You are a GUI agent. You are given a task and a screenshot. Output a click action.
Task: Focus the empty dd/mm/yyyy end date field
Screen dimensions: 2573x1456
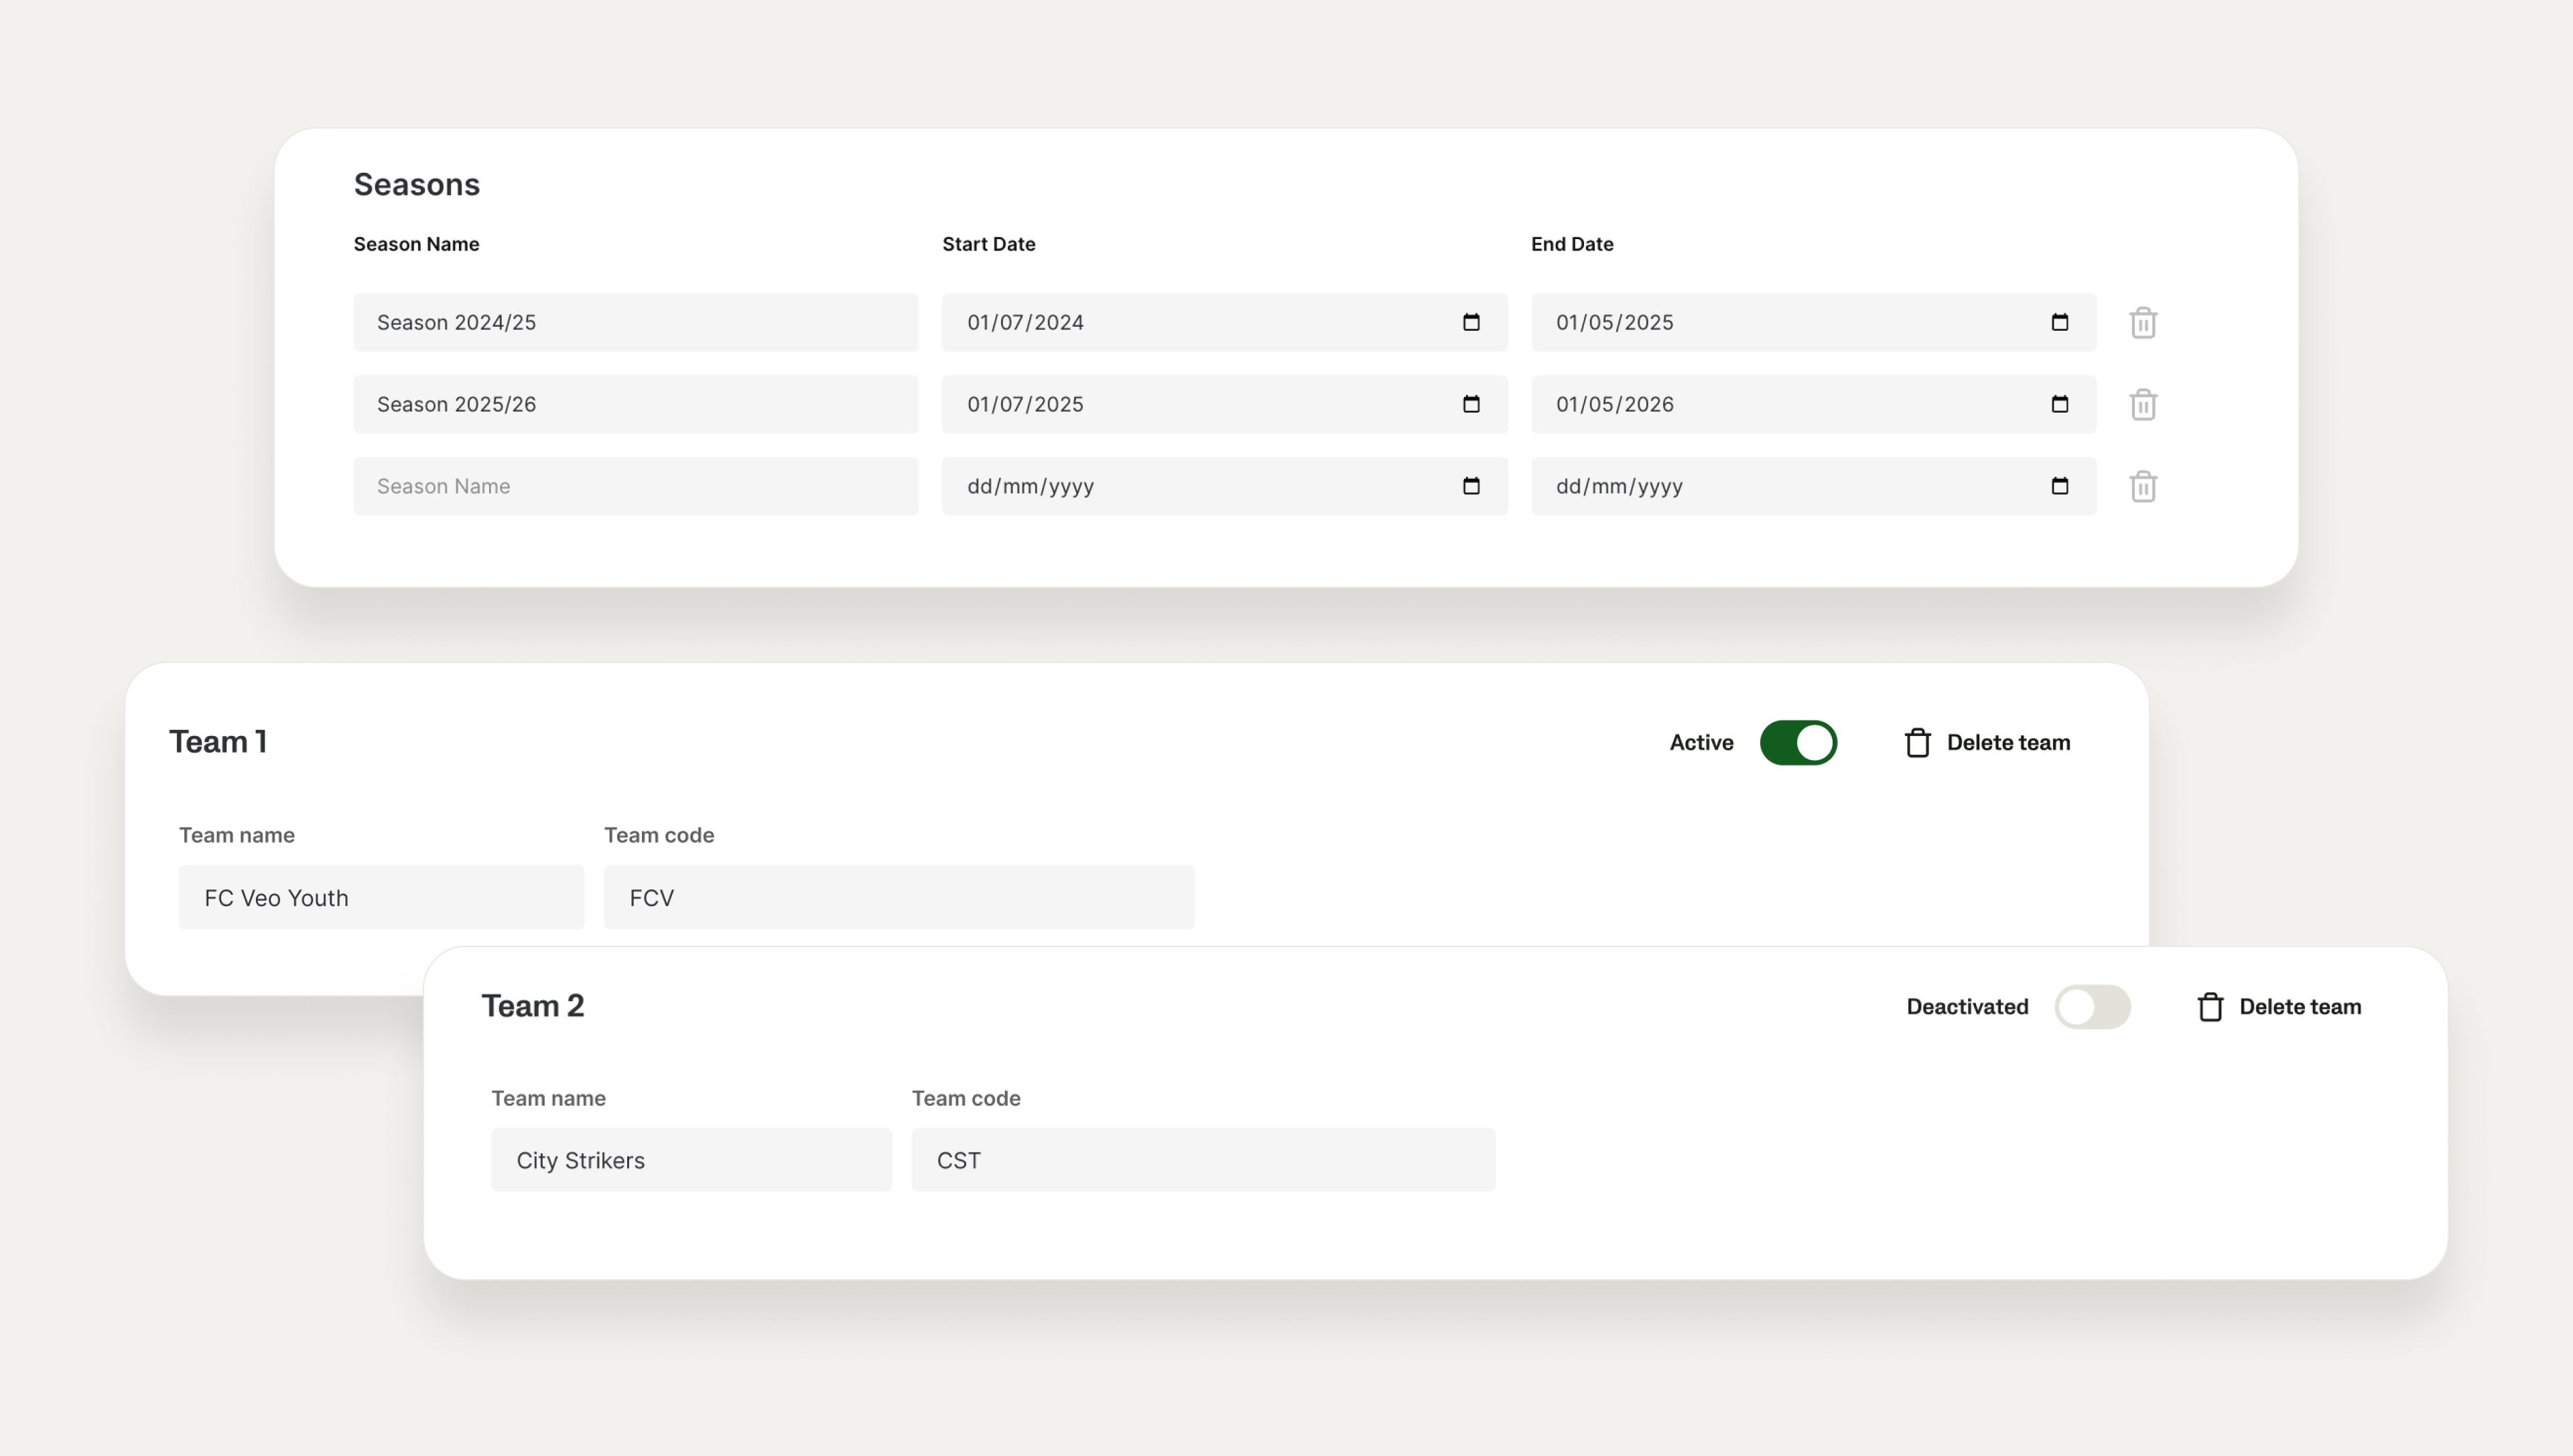[1814, 486]
